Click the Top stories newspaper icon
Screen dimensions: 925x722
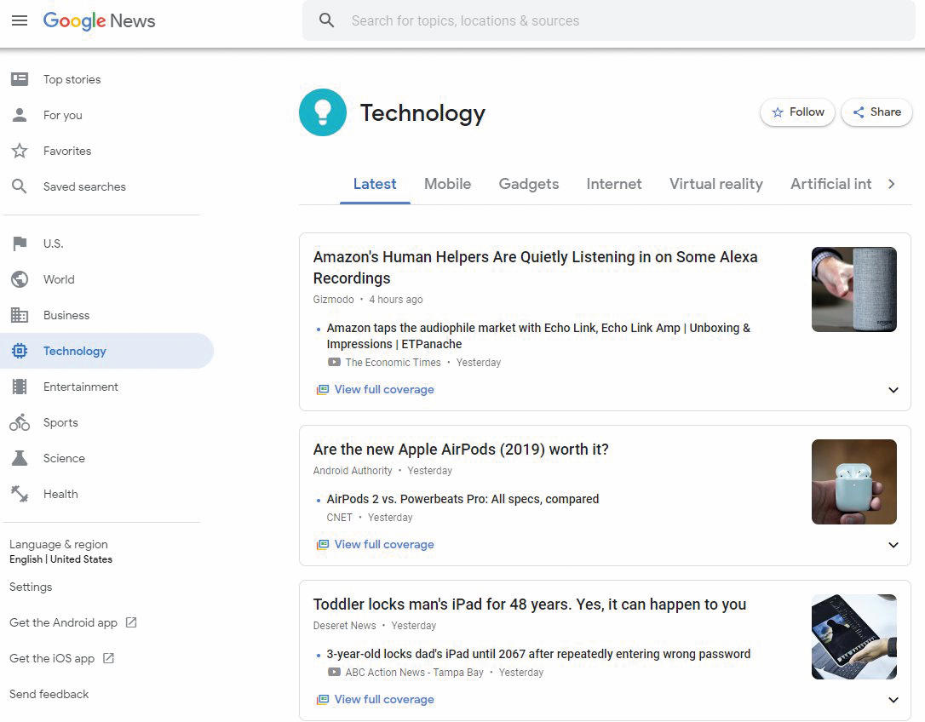[x=20, y=79]
